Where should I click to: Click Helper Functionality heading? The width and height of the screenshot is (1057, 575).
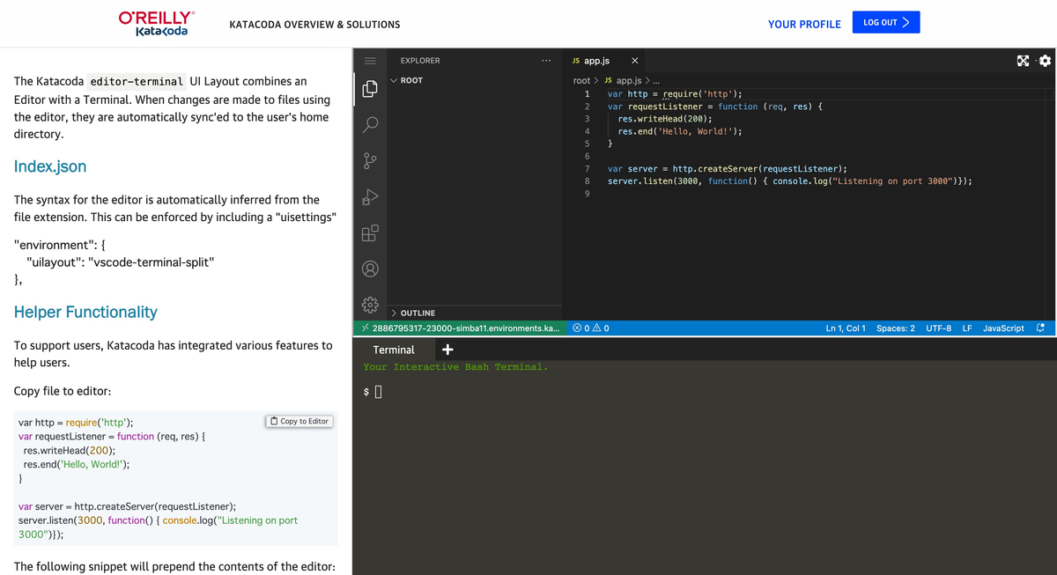(85, 312)
